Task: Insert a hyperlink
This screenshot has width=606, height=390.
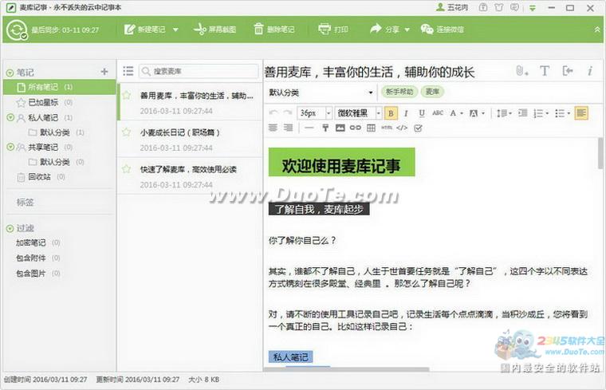Action: coord(355,128)
